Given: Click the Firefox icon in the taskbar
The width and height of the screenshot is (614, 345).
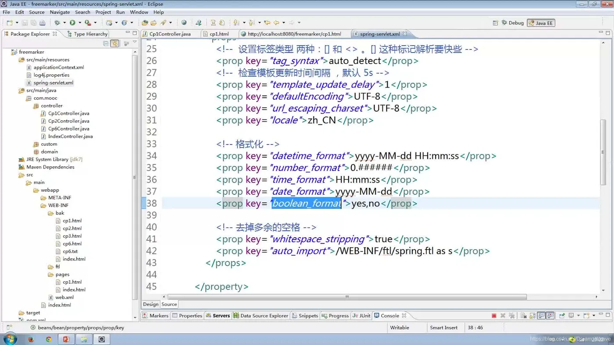Looking at the screenshot, I should point(31,339).
